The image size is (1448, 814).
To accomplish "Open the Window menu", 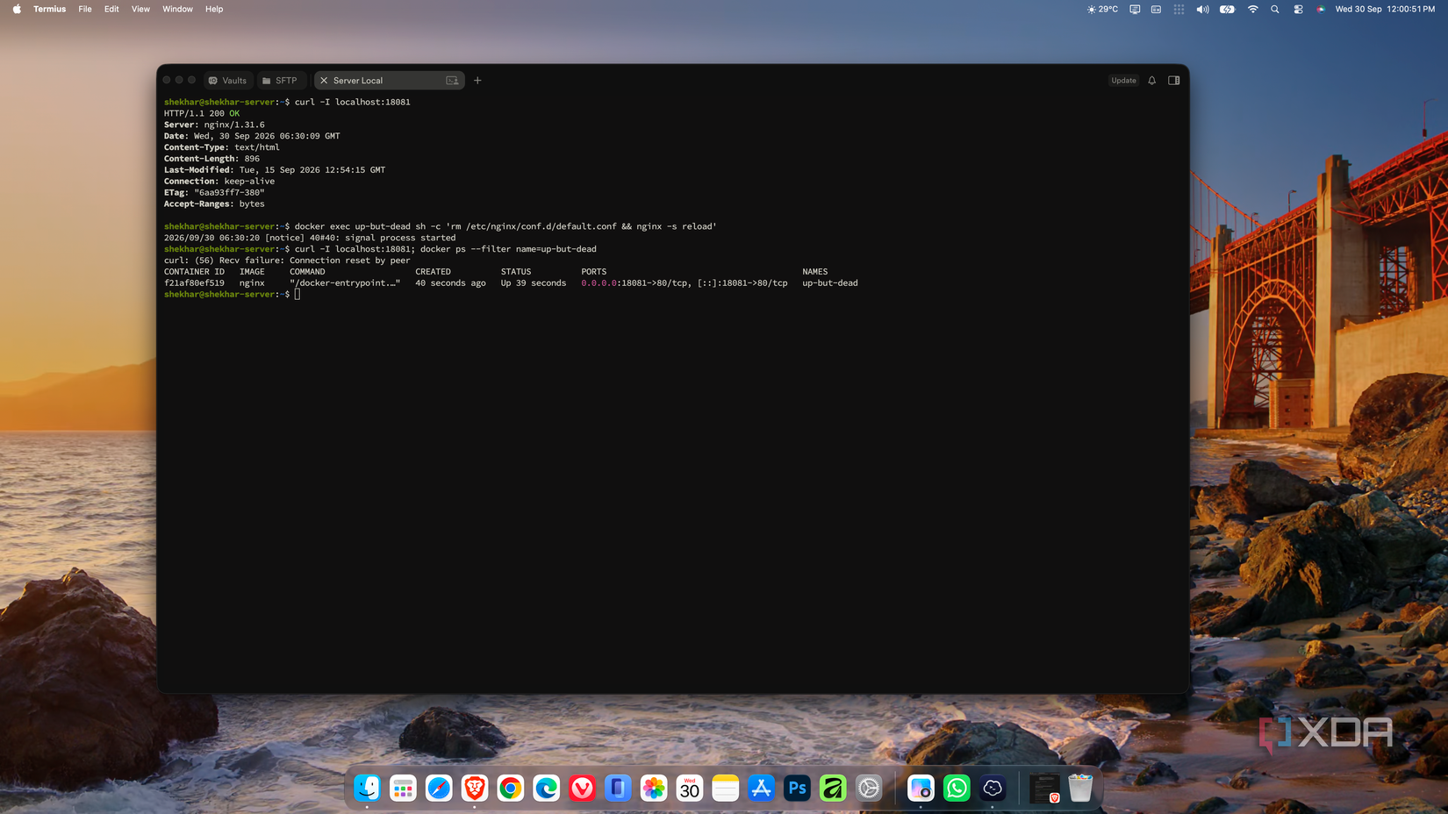I will 177,9.
